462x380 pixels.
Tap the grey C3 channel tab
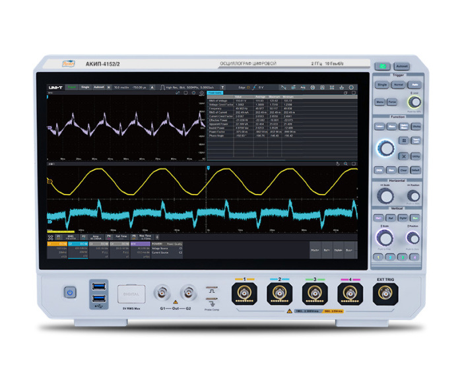click(99, 244)
